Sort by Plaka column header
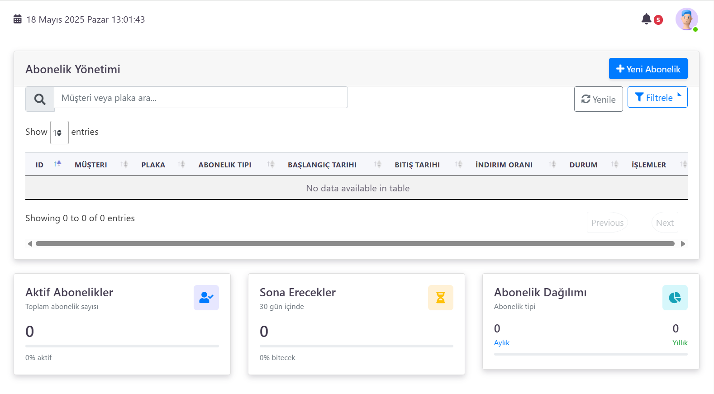This screenshot has width=714, height=394. click(x=153, y=165)
